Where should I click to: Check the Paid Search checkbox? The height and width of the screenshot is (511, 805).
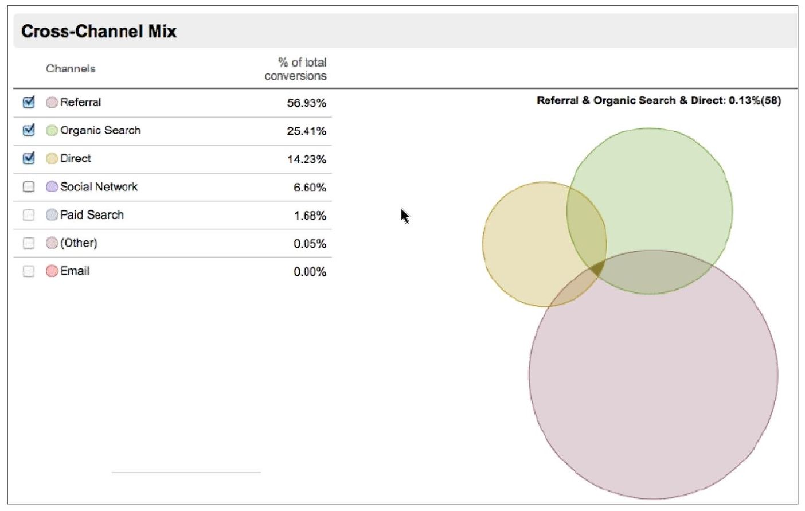(x=29, y=215)
